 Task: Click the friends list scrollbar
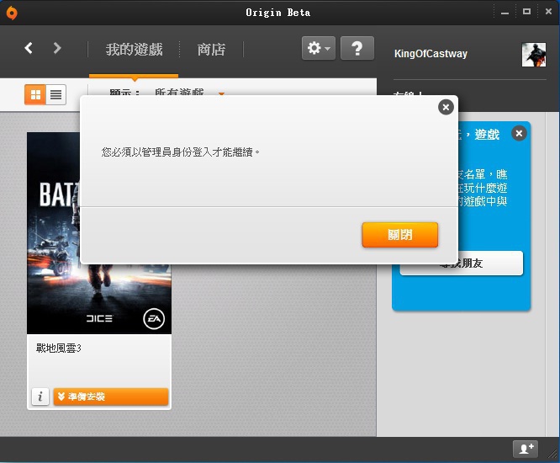pos(552,274)
